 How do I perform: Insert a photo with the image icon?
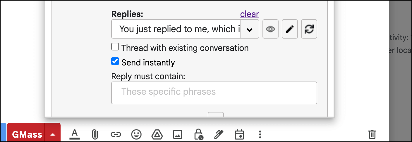[178, 134]
